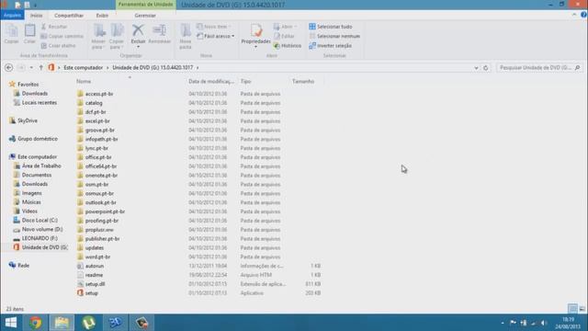Open the Windows Start button
This screenshot has height=331, width=588.
[11, 323]
